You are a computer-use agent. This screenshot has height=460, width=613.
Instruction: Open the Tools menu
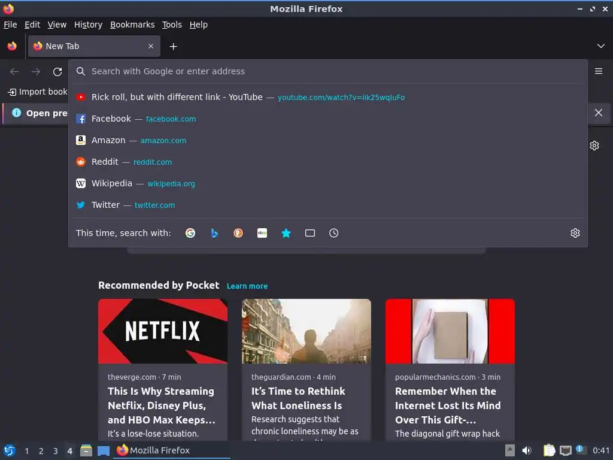tap(172, 25)
